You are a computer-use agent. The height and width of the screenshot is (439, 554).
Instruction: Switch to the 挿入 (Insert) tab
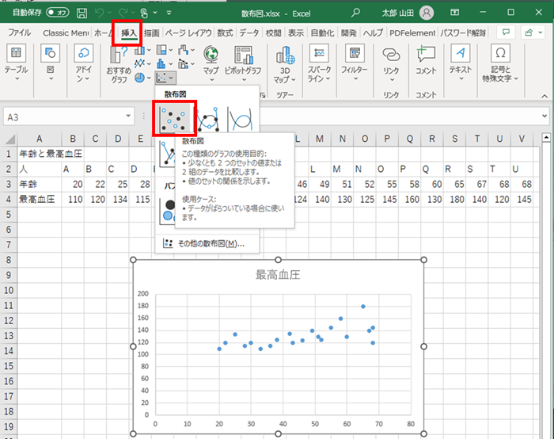point(128,33)
